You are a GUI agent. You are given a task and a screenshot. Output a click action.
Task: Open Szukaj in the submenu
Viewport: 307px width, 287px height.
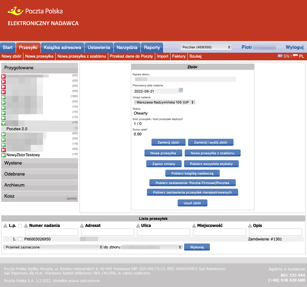[195, 56]
